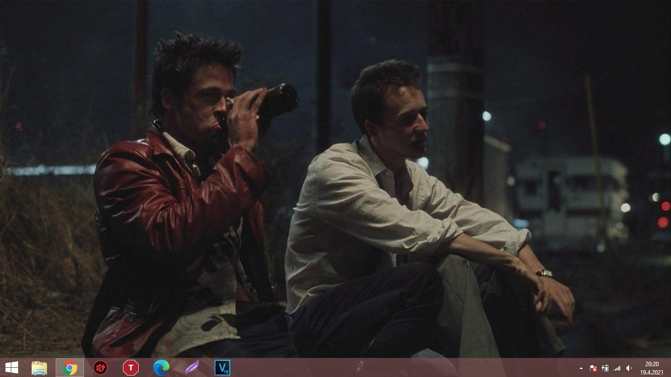
Task: Open the red octagon T app
Action: click(131, 368)
